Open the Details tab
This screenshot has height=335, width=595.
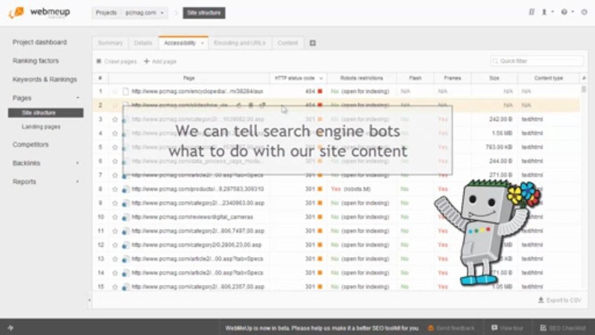pos(143,43)
